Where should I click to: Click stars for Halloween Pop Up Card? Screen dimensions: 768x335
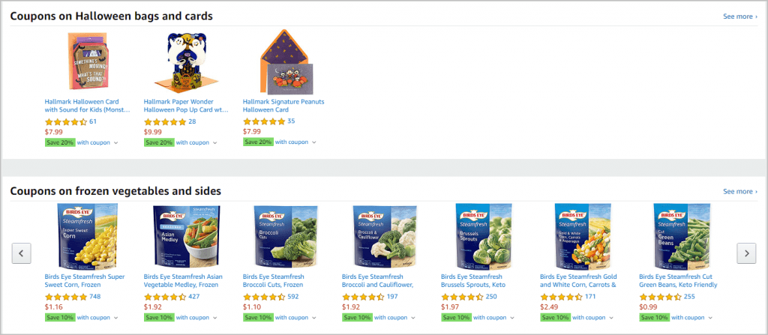tap(165, 121)
